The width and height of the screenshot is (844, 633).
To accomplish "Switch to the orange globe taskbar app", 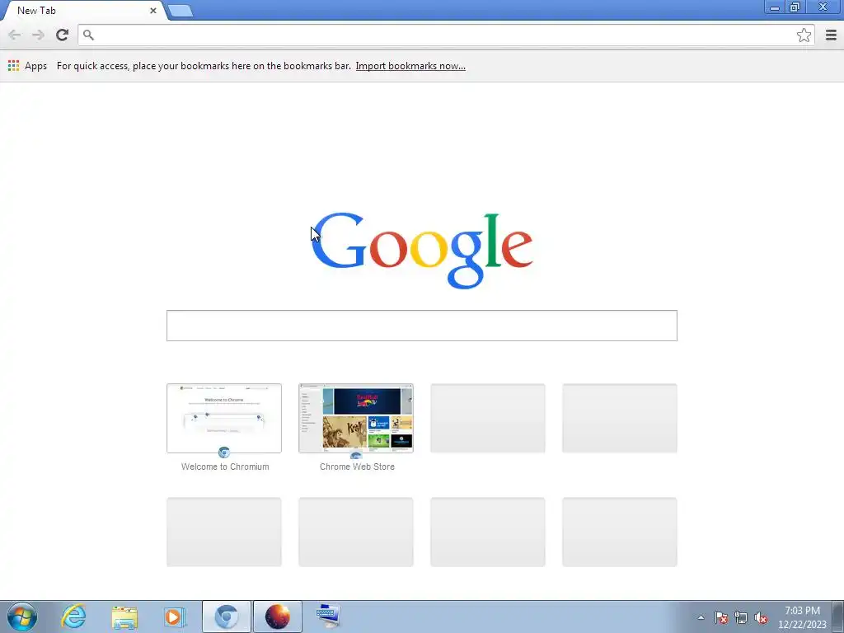I will pos(277,617).
